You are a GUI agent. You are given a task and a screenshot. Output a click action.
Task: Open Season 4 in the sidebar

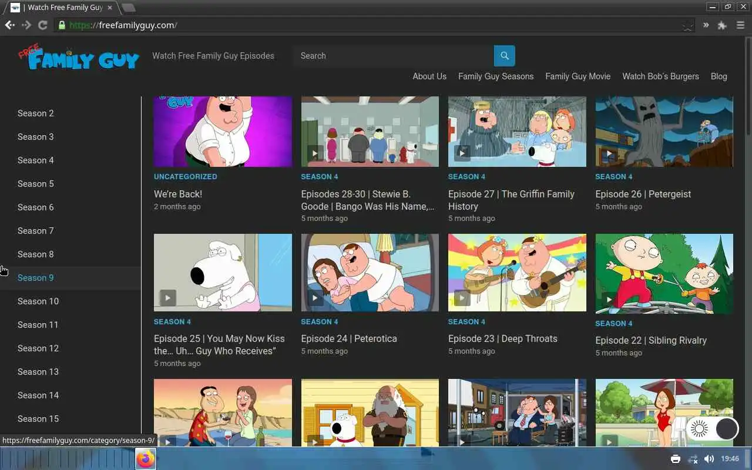pyautogui.click(x=36, y=160)
